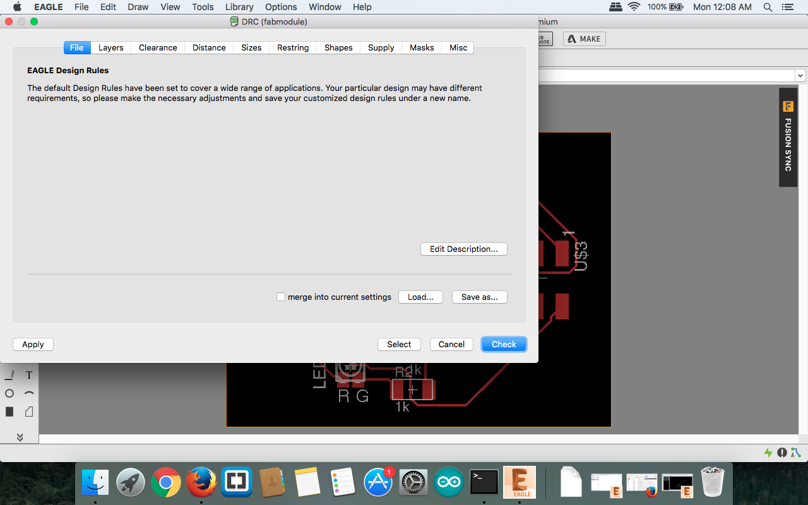Open the Apple menu

click(x=17, y=7)
